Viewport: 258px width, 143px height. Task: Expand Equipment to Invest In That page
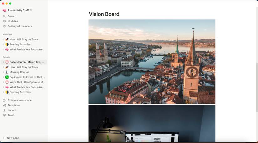[x=3, y=77]
